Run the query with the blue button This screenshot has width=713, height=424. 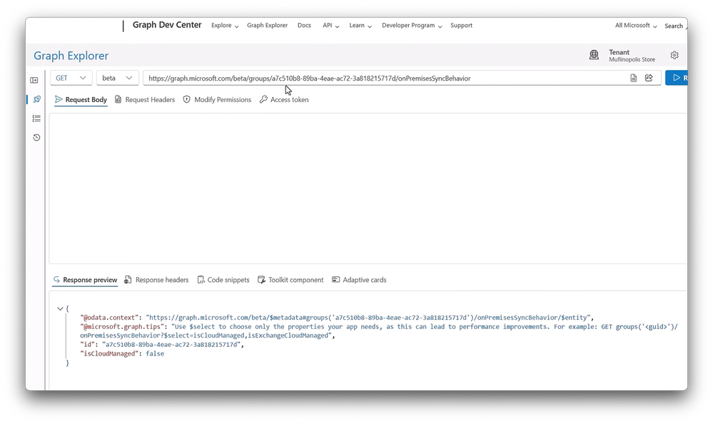coord(677,78)
